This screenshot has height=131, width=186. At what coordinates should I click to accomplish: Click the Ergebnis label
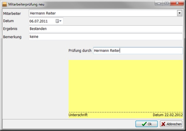10,29
